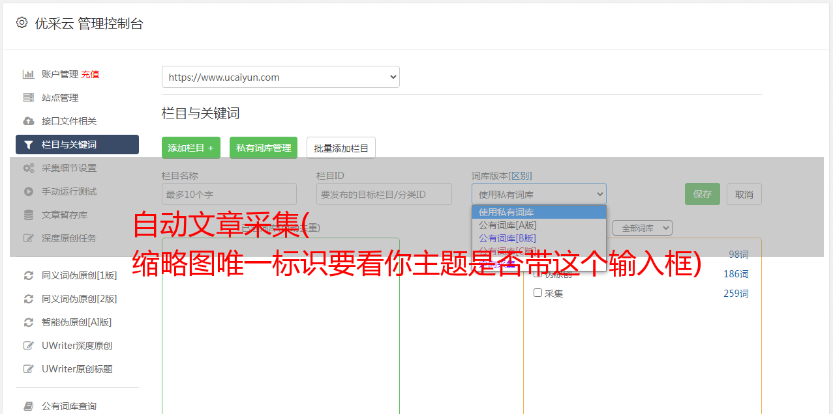The image size is (833, 414).
Task: Click the 词库版本[区别] label
Action: coord(502,176)
